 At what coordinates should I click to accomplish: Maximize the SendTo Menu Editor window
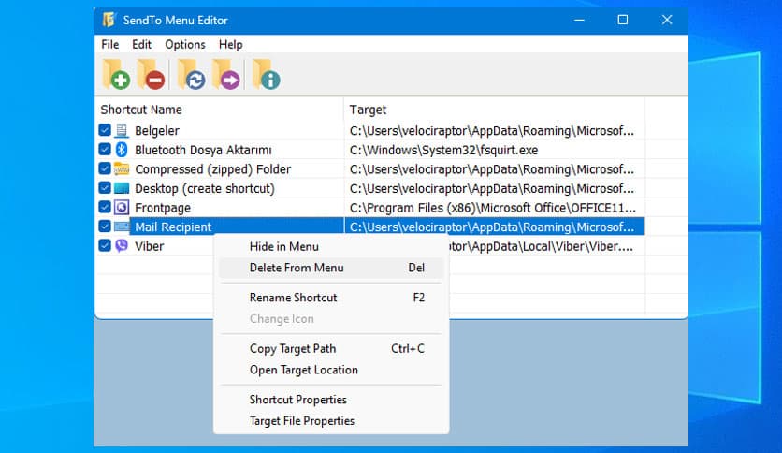tap(623, 20)
